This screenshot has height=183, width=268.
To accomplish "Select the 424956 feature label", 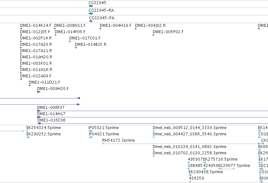I will [x=211, y=166].
